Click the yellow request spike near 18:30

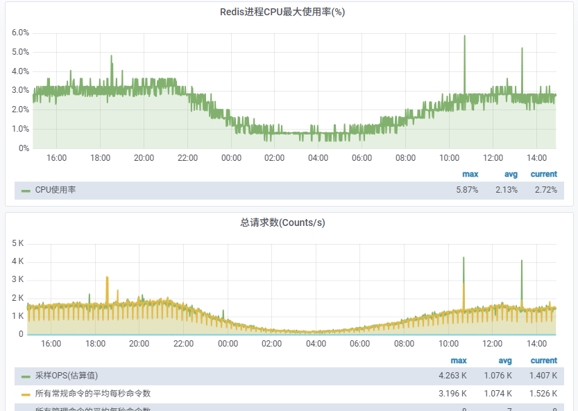click(107, 279)
